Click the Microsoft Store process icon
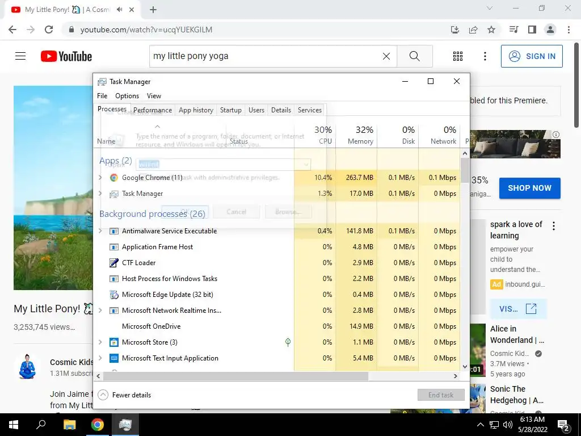This screenshot has width=581, height=436. point(113,342)
